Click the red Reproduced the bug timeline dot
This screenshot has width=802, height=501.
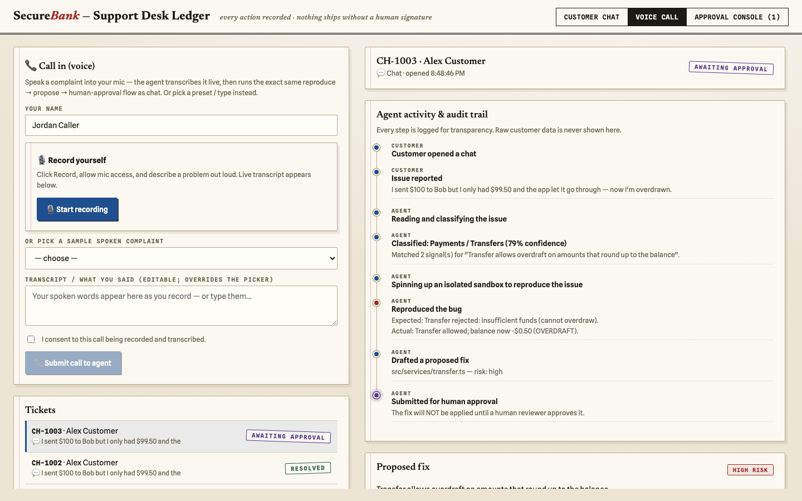376,303
